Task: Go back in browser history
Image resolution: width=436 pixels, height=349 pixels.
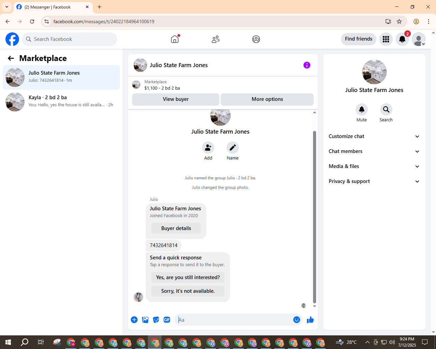Action: 7,21
